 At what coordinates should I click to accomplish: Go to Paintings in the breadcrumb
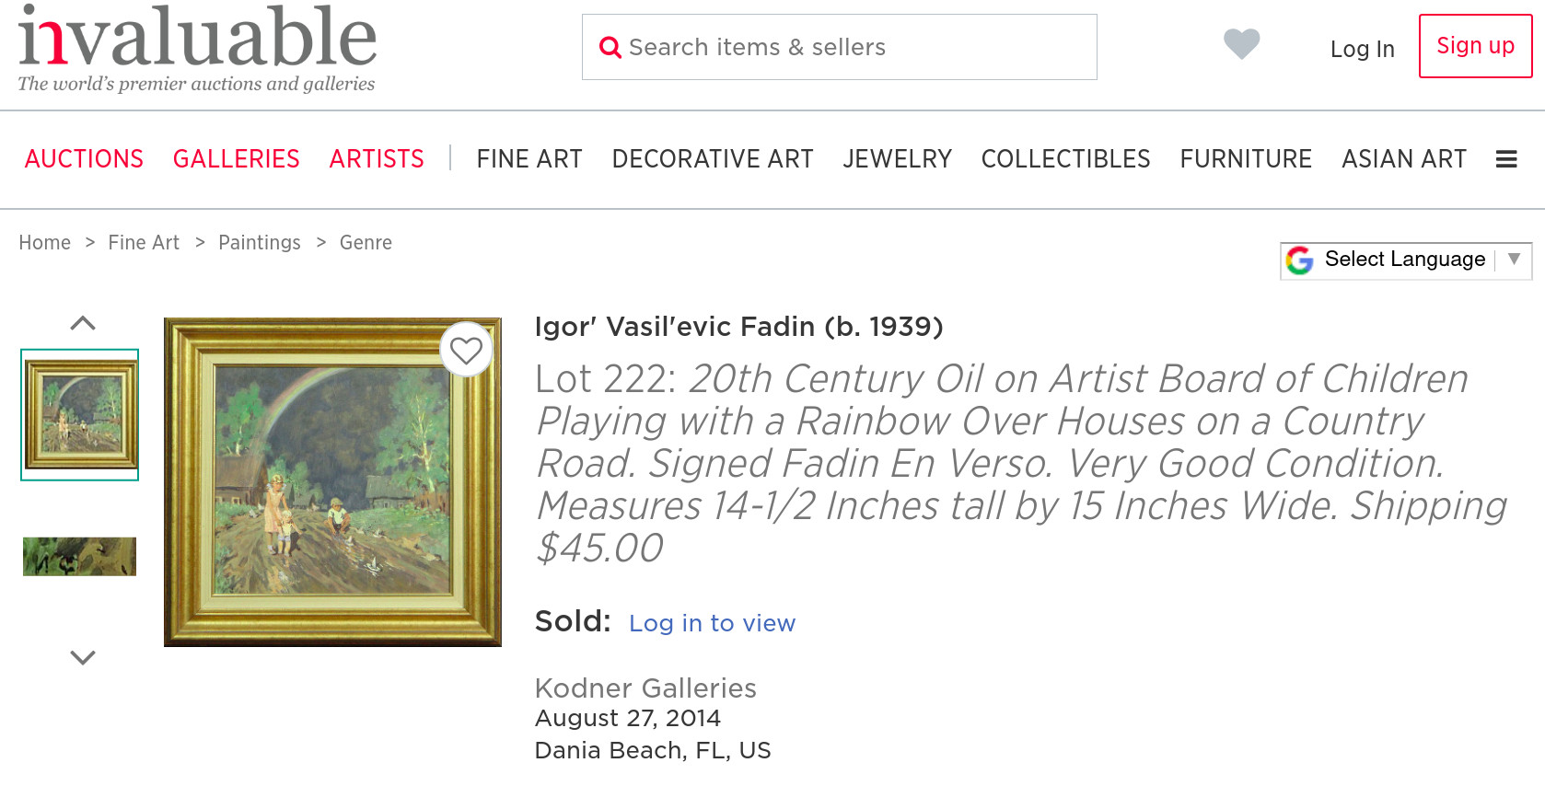(260, 243)
